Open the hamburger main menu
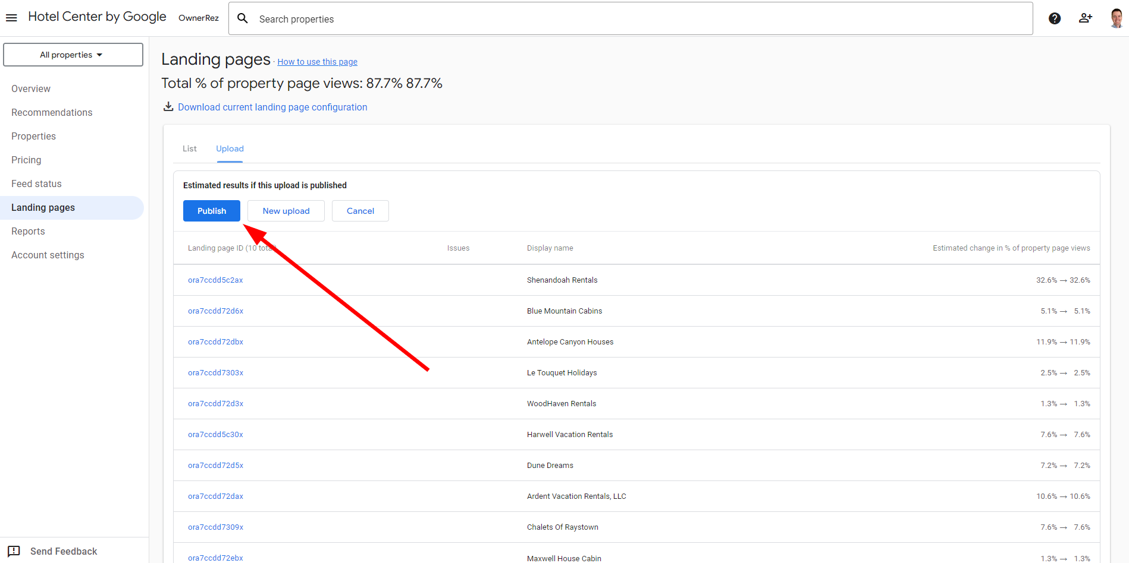The image size is (1129, 563). [x=11, y=18]
